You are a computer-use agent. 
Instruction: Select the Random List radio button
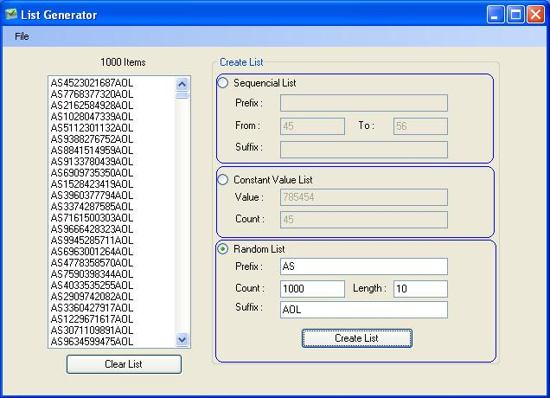pyautogui.click(x=223, y=249)
